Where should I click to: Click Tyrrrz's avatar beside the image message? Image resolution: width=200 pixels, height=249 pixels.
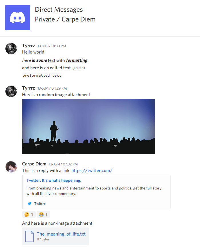click(11, 91)
